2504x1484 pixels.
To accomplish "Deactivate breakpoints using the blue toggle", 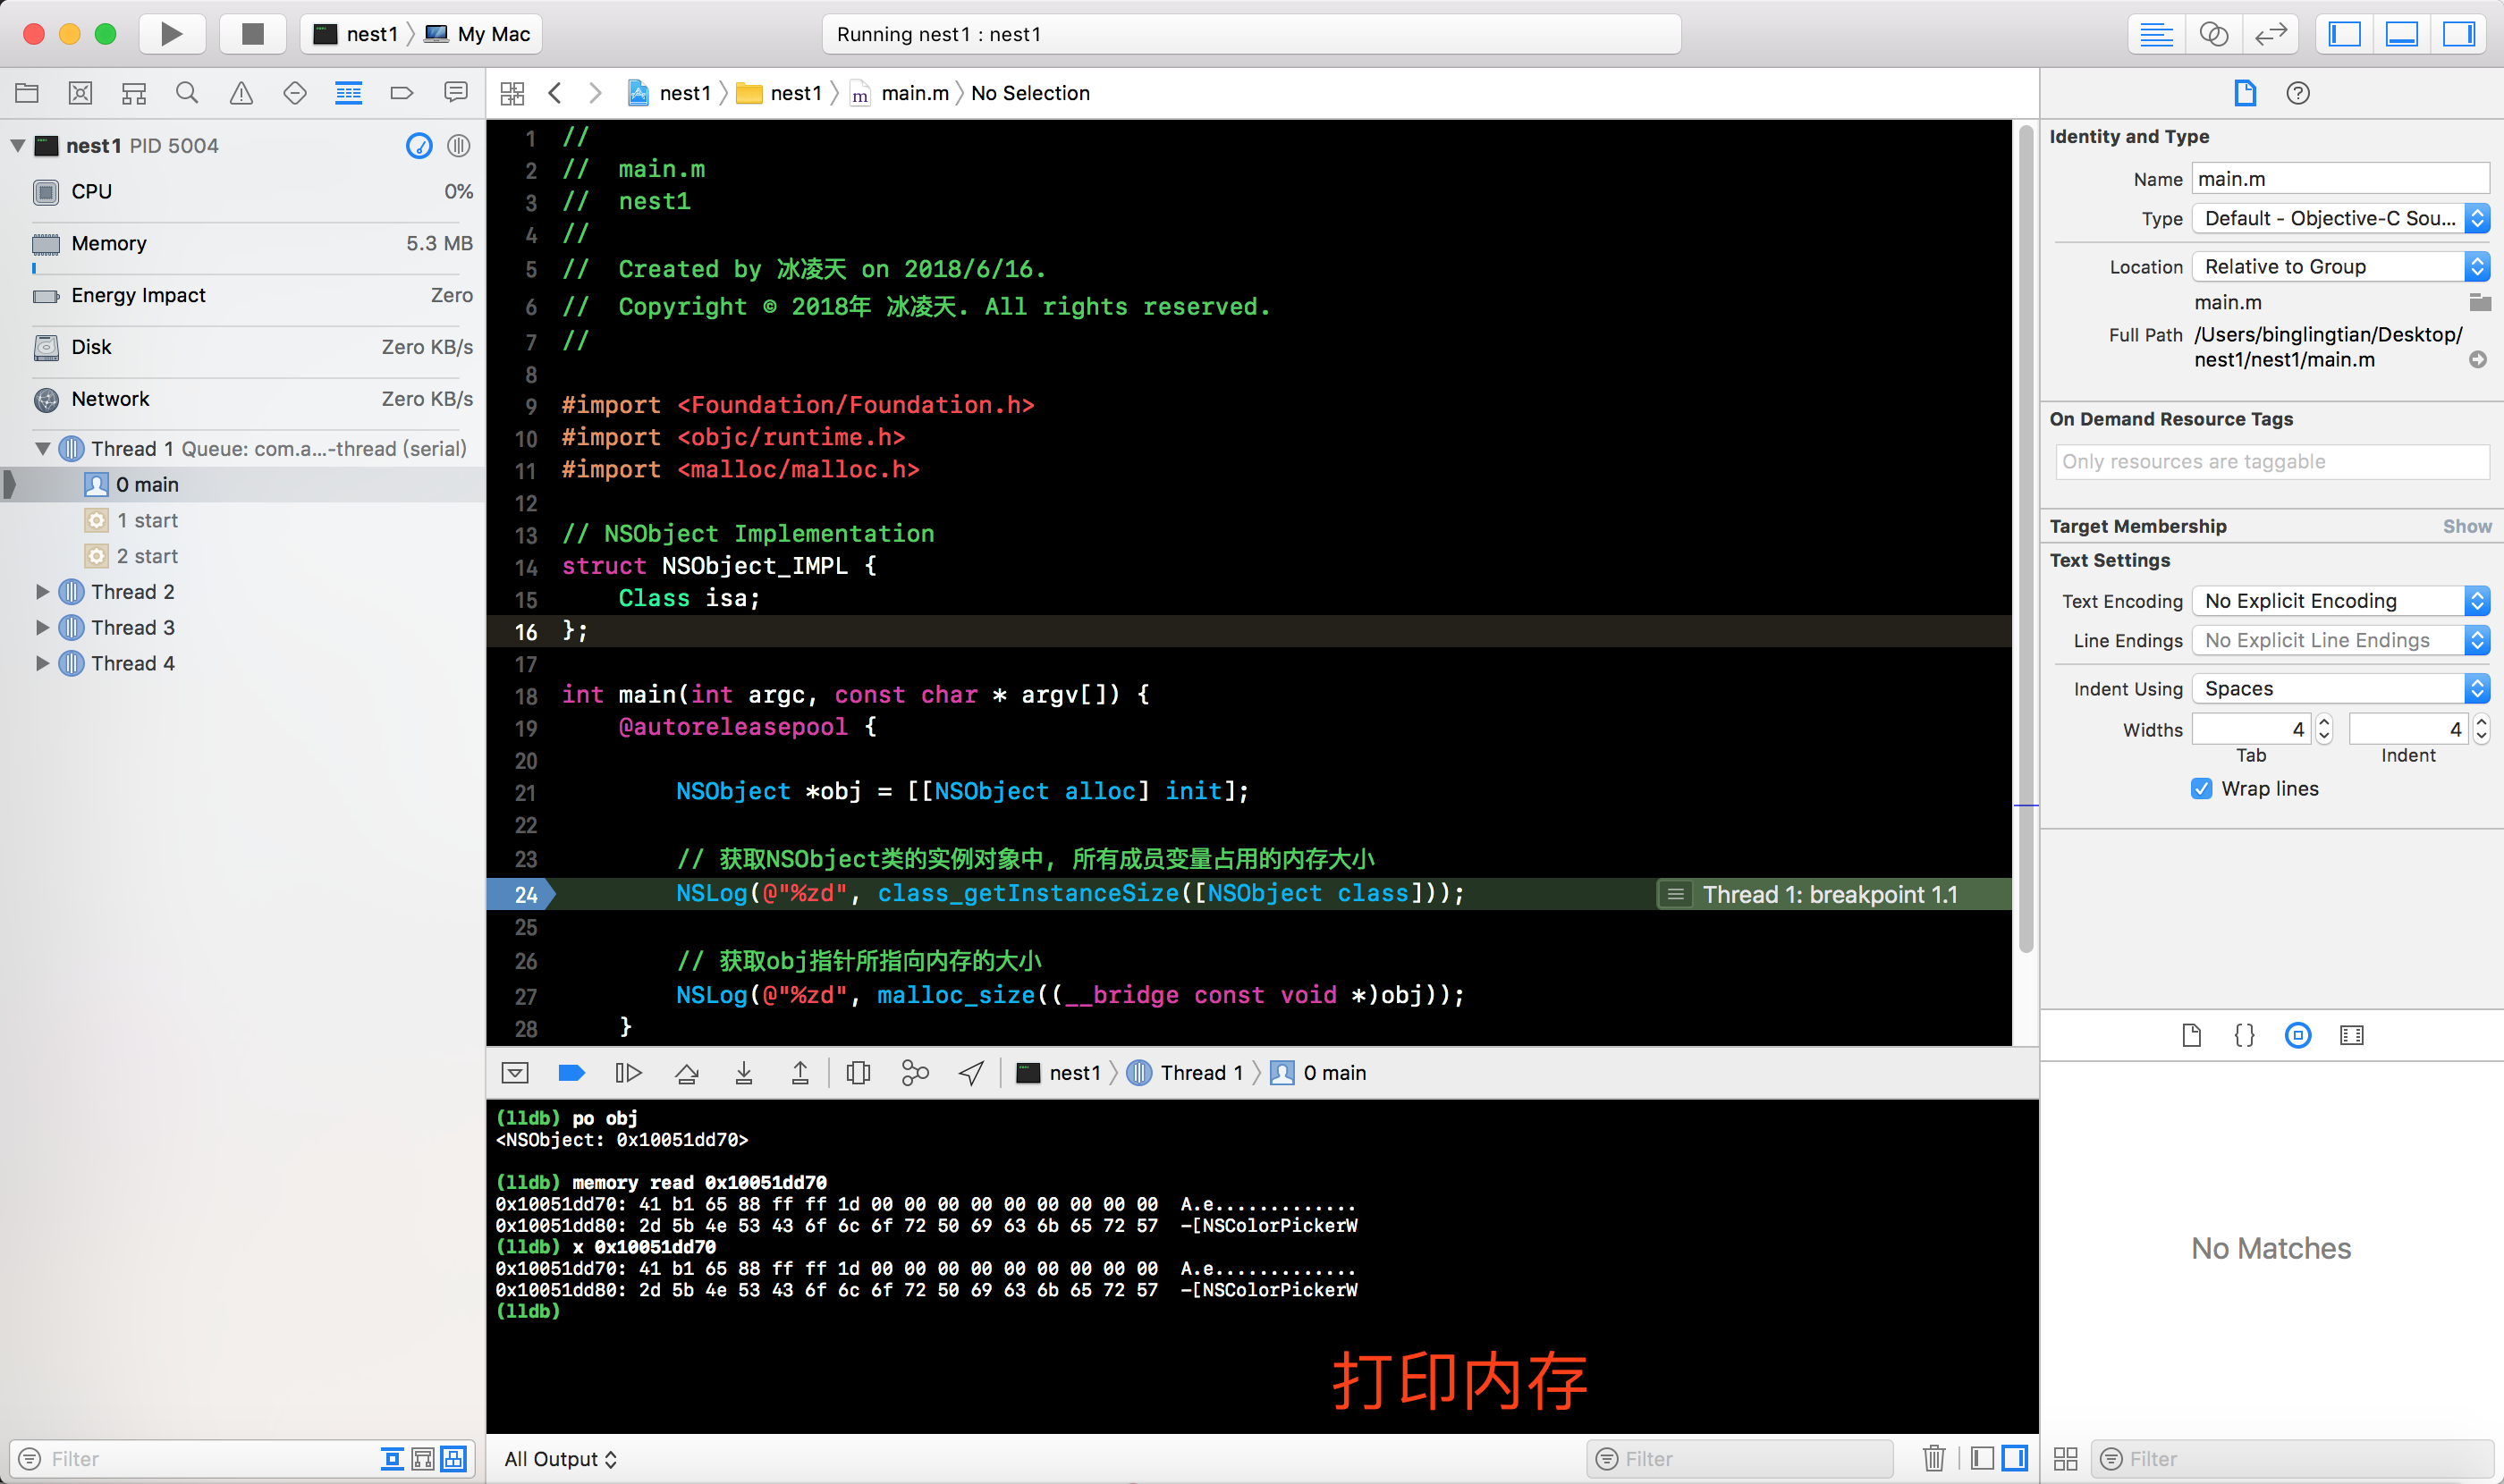I will 571,1073.
